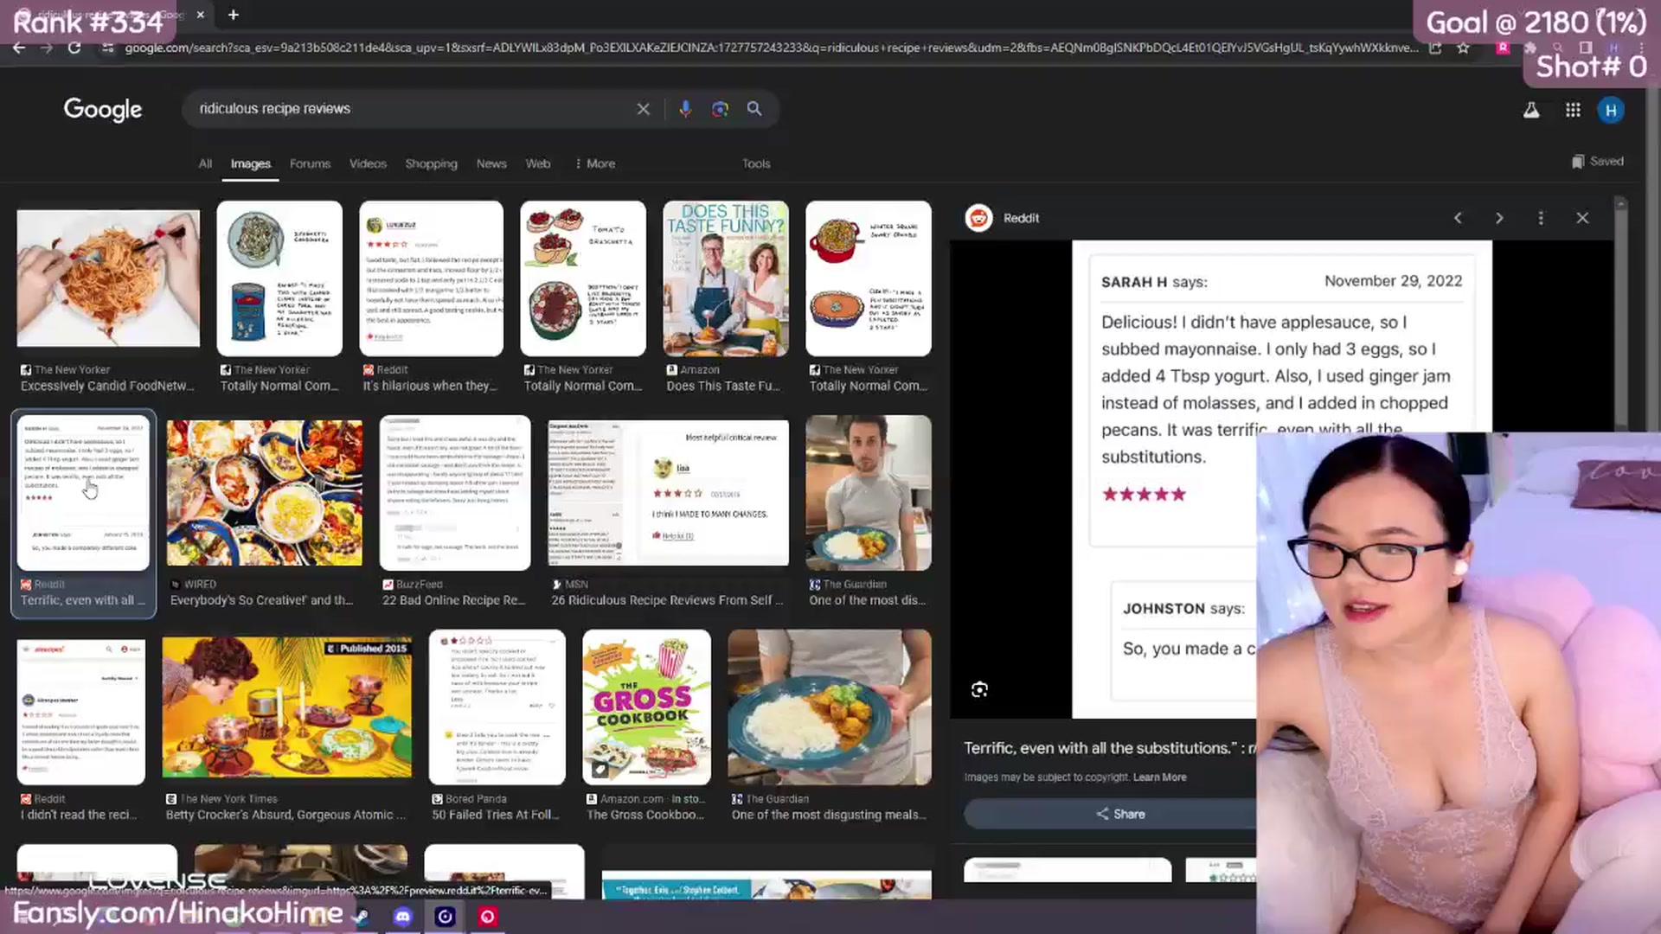
Task: Click the Share button
Action: pyautogui.click(x=1120, y=814)
